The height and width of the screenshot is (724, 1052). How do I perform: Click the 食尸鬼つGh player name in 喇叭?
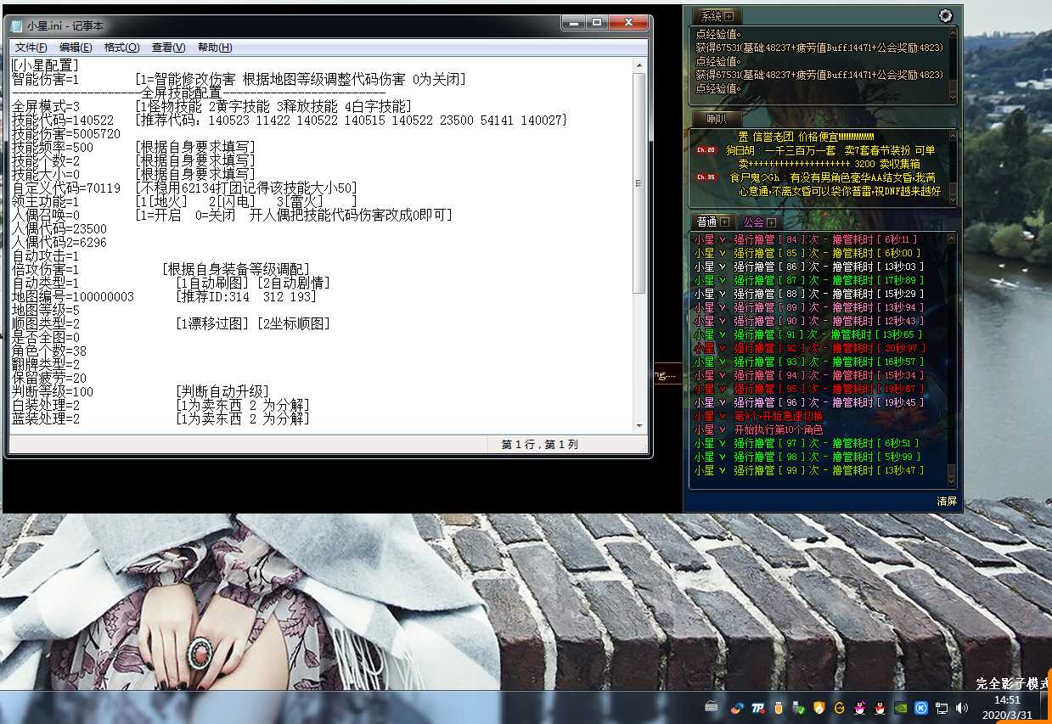click(757, 177)
